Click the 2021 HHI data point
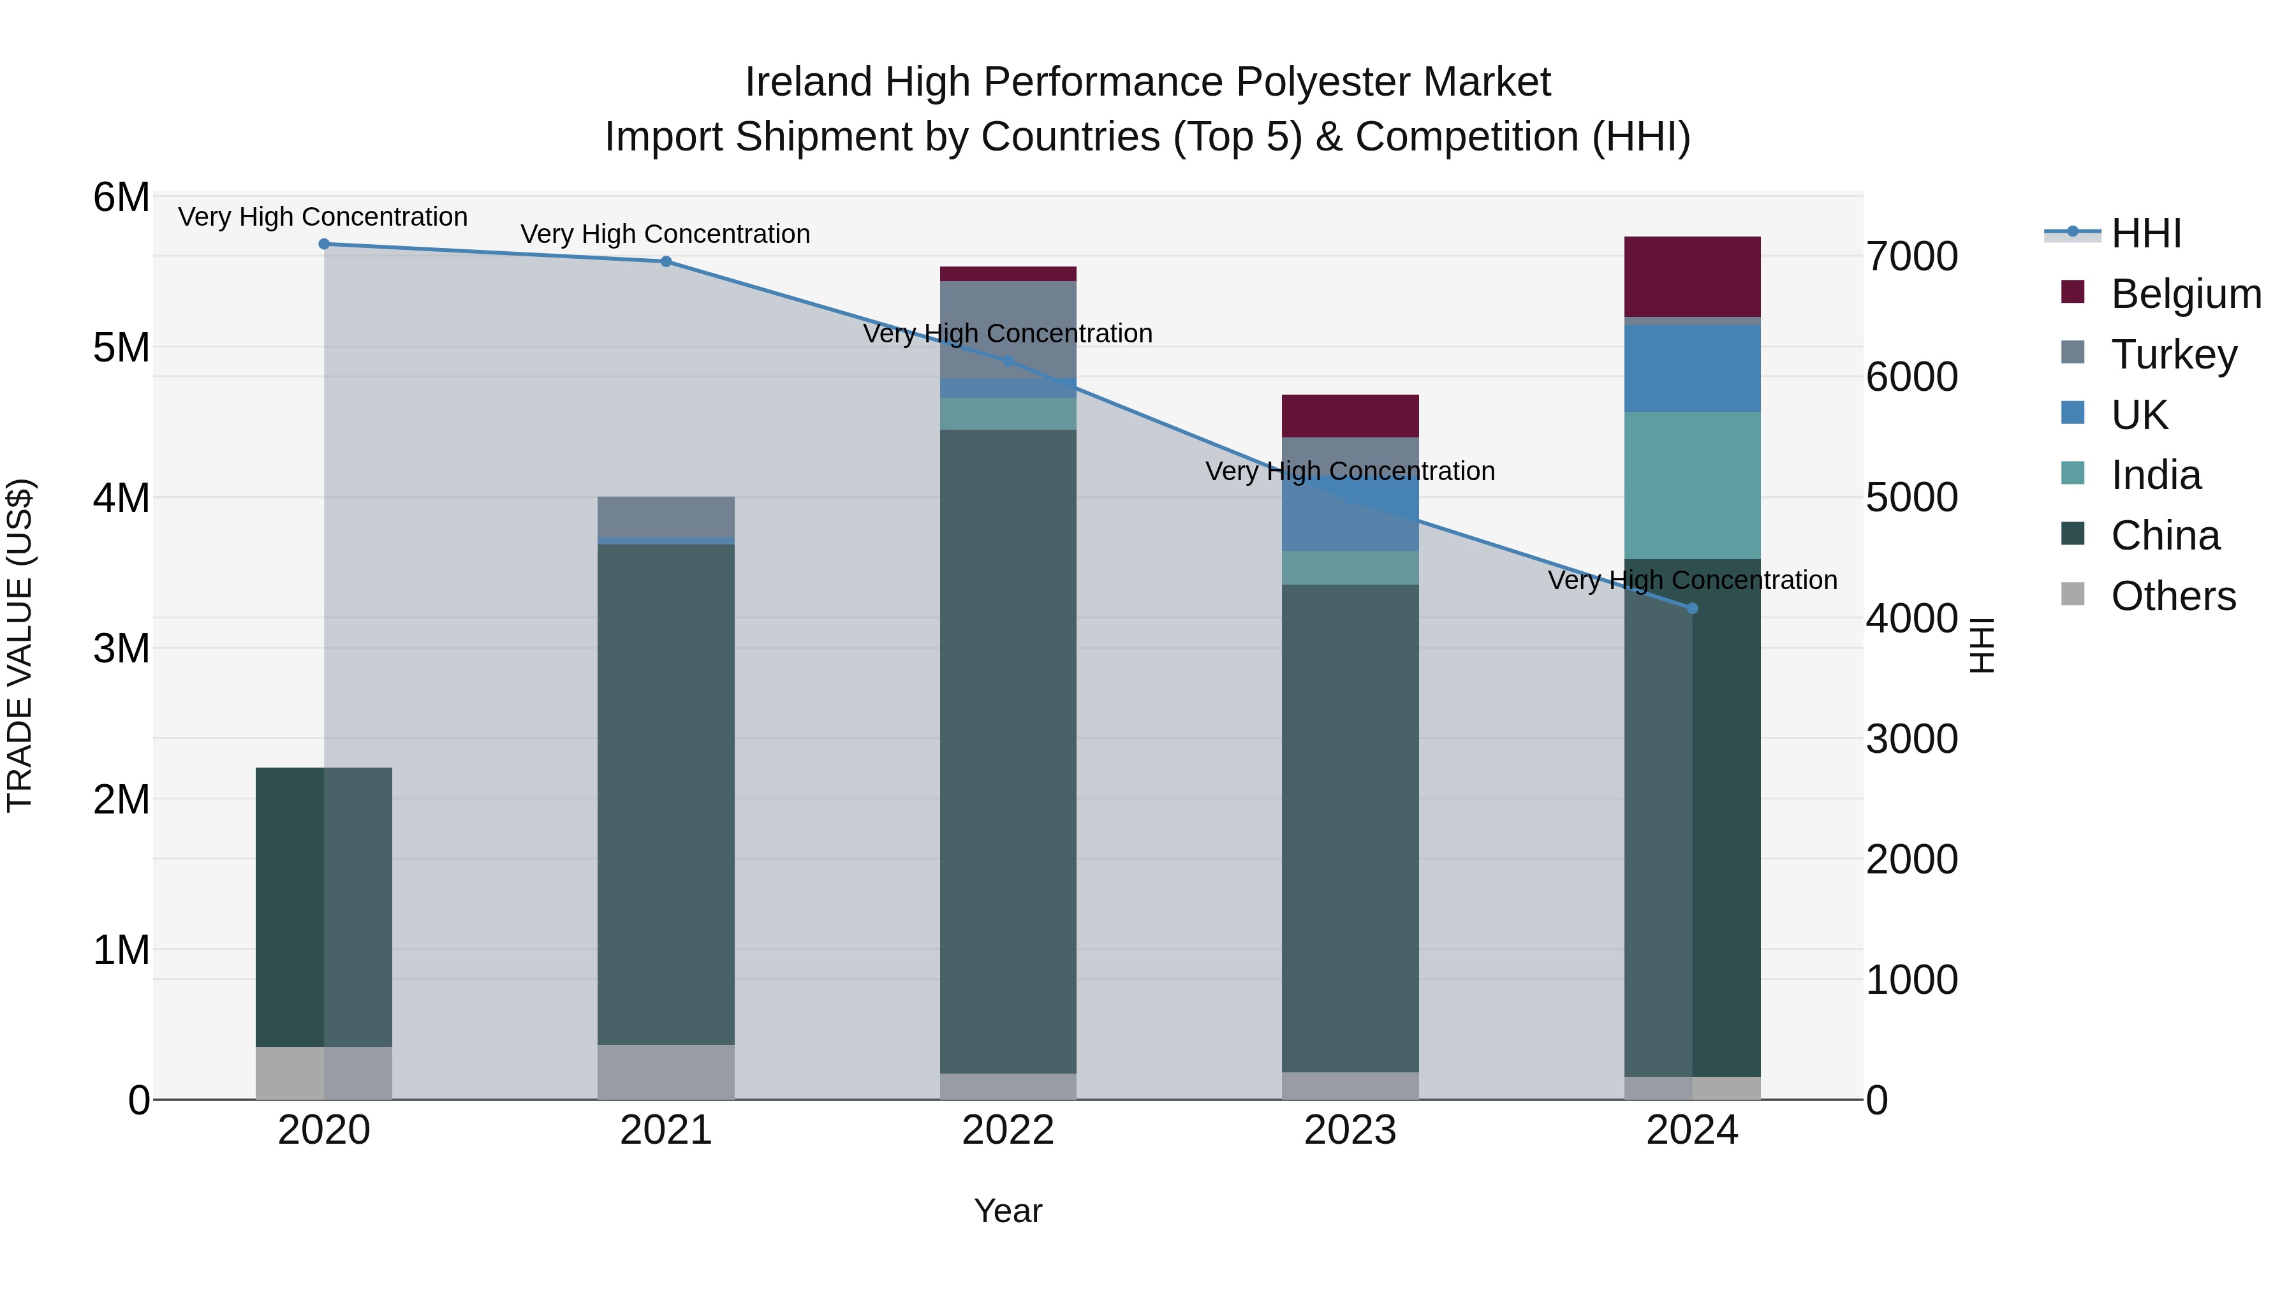The width and height of the screenshot is (2296, 1291). [666, 262]
